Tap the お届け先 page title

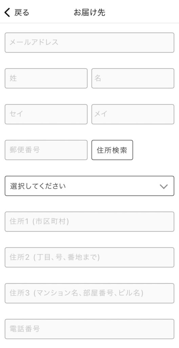click(89, 13)
